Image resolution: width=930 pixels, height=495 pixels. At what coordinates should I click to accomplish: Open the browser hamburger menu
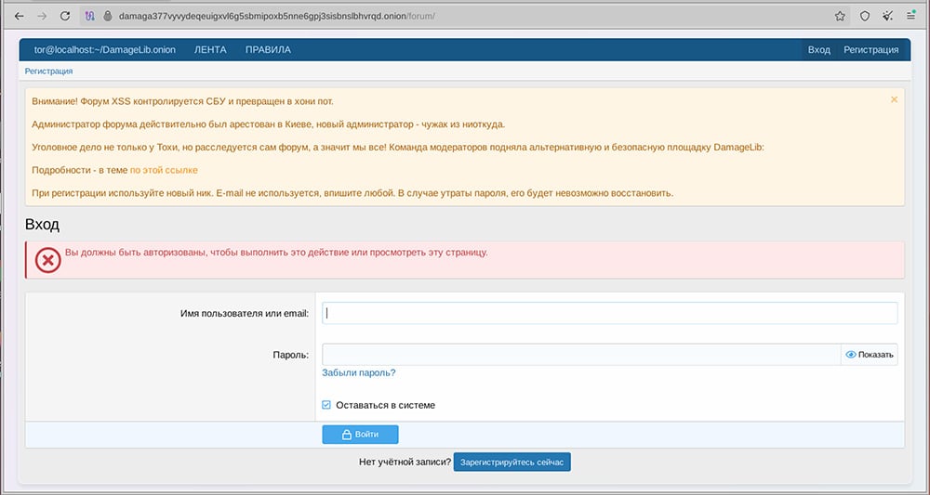click(x=910, y=16)
